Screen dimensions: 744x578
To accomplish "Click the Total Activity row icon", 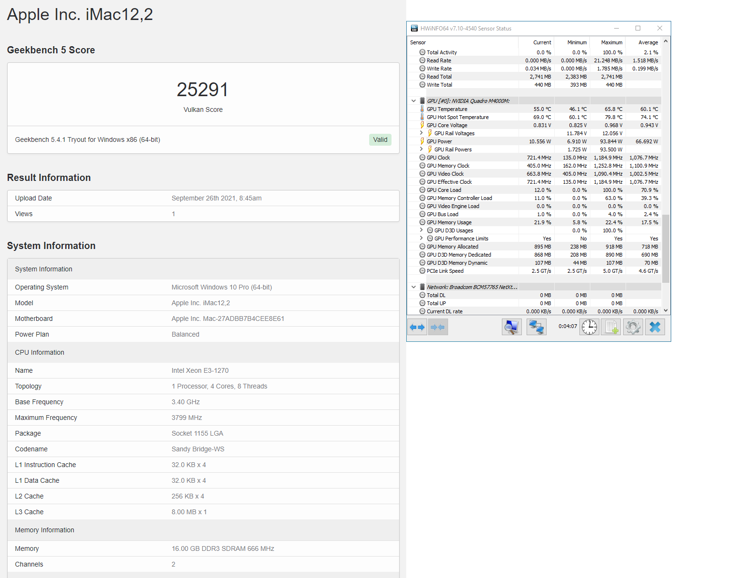I will coord(422,52).
